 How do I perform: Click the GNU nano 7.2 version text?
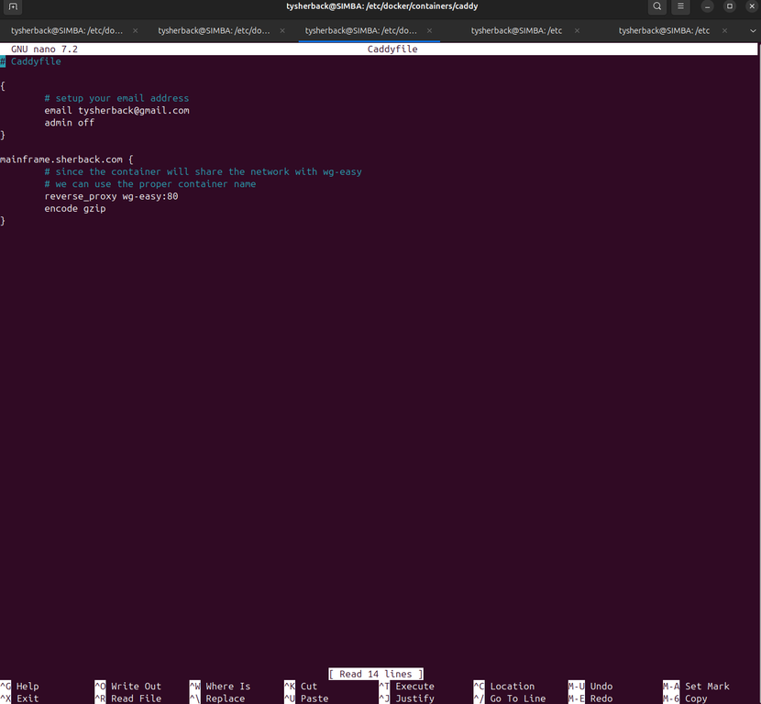point(44,49)
